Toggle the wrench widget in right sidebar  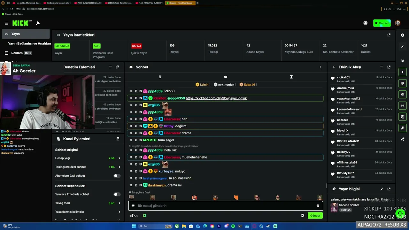[x=403, y=128]
